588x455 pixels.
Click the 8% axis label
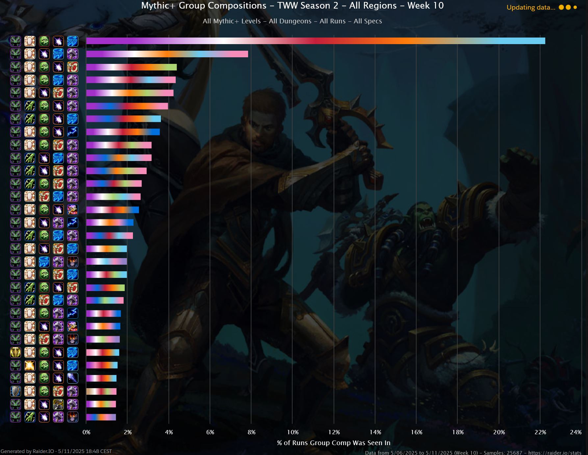pyautogui.click(x=251, y=432)
